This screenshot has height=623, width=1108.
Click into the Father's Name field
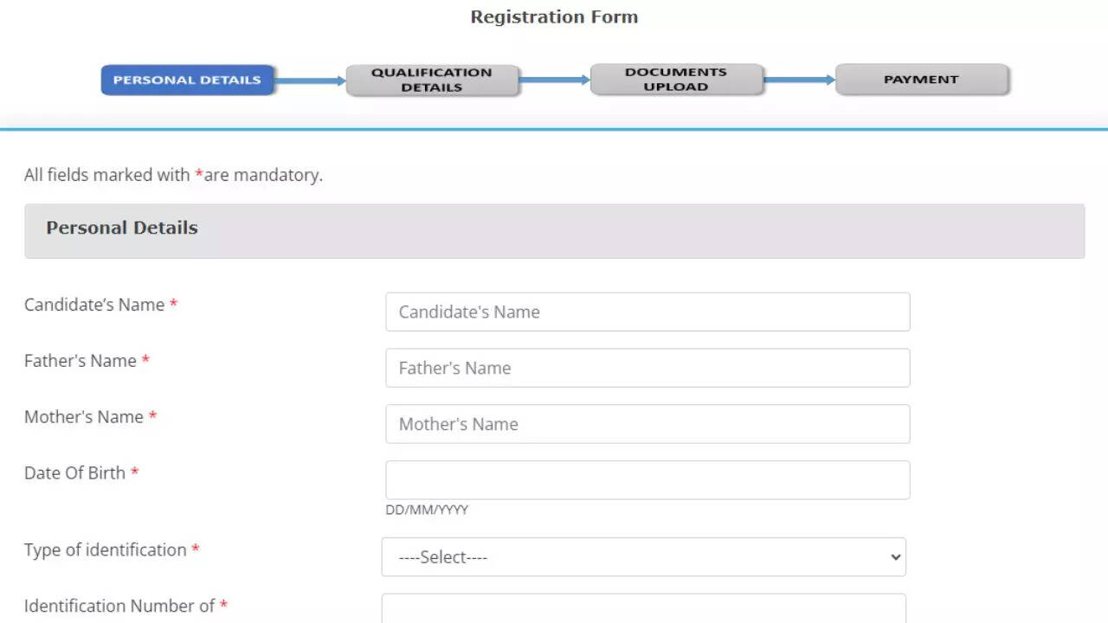[x=647, y=368]
